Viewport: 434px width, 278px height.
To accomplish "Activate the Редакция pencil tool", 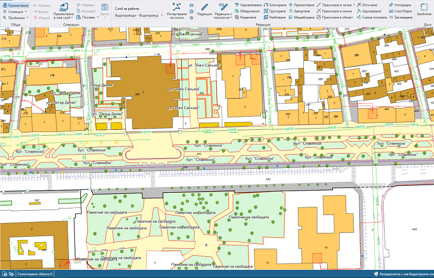I will pyautogui.click(x=205, y=10).
